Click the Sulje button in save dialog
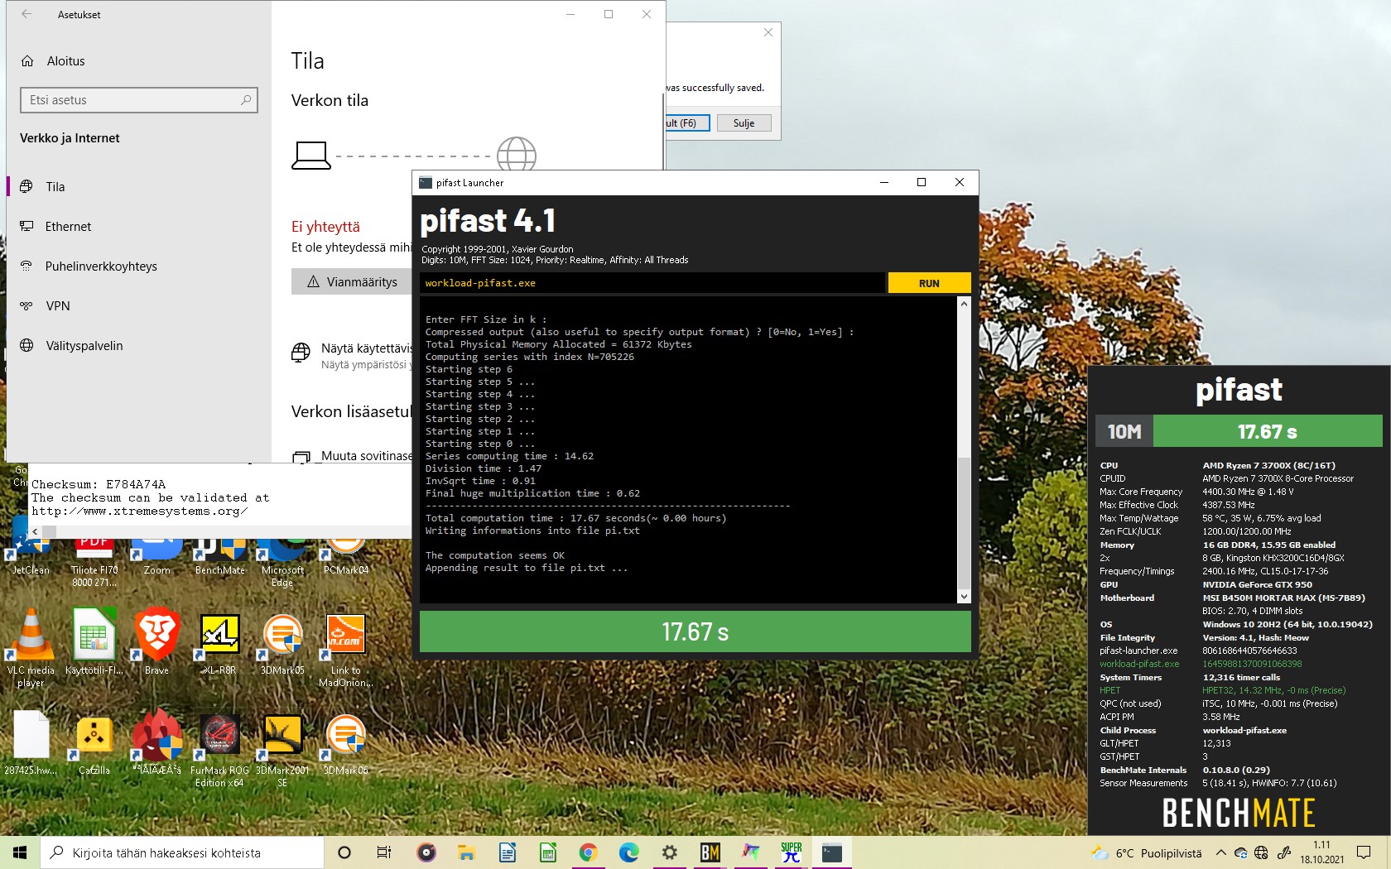The image size is (1391, 869). pyautogui.click(x=744, y=123)
